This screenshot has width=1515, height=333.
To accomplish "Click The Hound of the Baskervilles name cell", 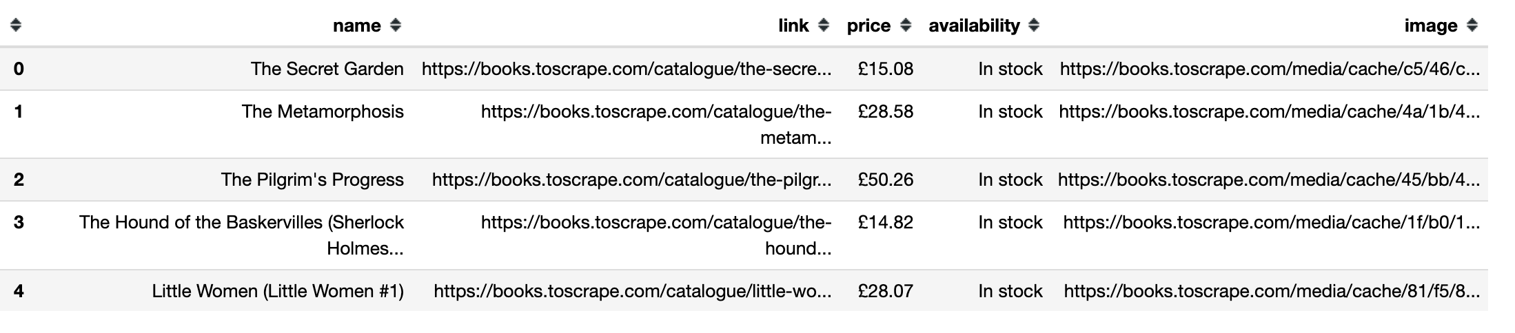I will pyautogui.click(x=241, y=235).
